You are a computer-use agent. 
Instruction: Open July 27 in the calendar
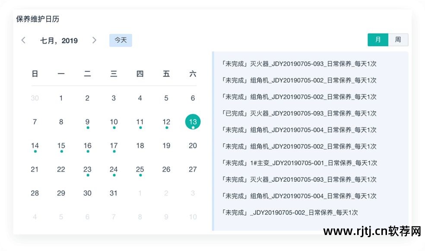pos(193,170)
